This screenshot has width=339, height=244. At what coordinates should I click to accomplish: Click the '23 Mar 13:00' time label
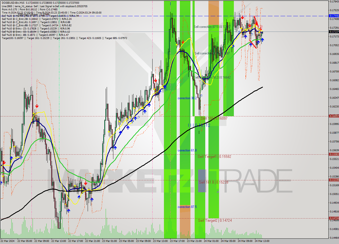point(160,241)
